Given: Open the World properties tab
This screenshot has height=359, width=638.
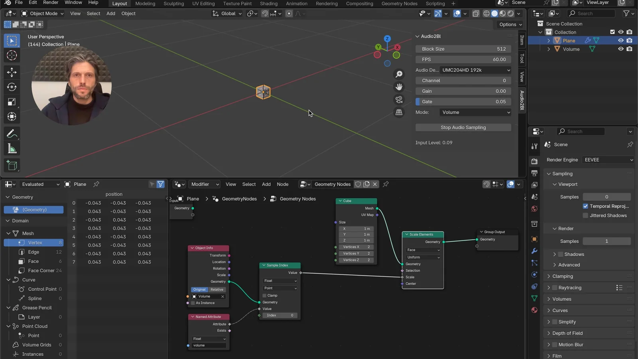Looking at the screenshot, I should 534,209.
